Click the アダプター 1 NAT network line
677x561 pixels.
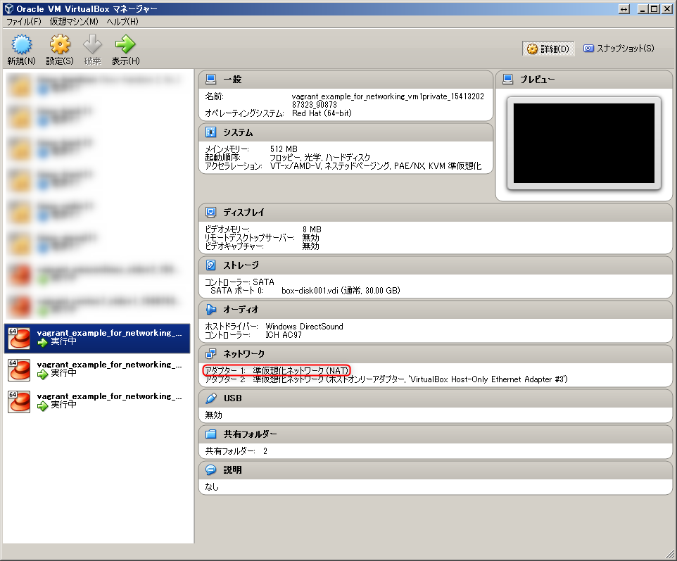[277, 370]
